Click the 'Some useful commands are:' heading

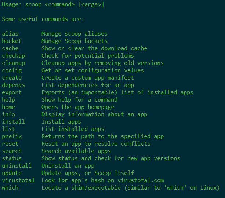point(43,19)
